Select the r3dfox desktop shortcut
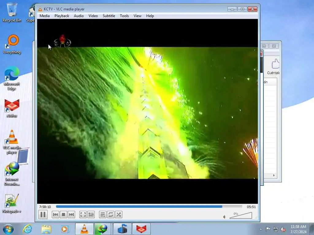Viewport: 314px width, 235px height. [x=12, y=108]
